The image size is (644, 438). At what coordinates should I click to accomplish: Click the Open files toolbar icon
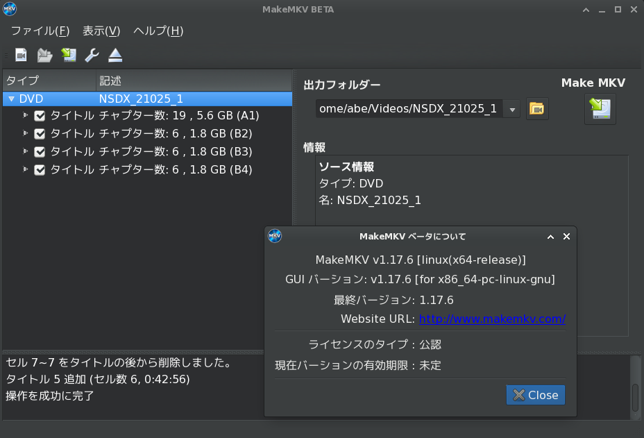tap(22, 55)
